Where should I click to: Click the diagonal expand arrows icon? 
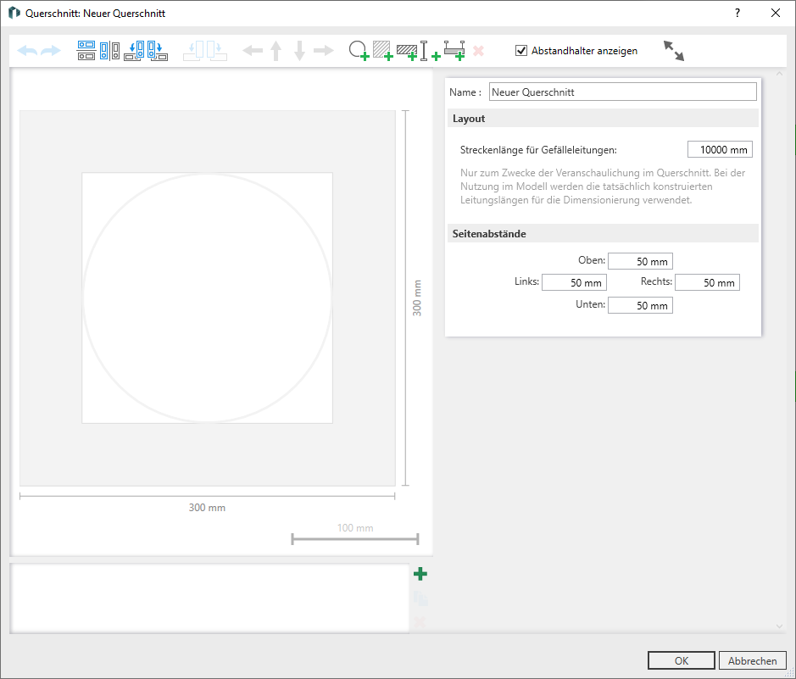coord(674,51)
